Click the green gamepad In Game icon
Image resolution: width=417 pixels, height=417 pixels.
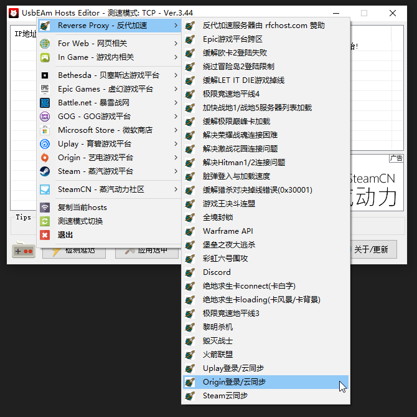point(45,57)
